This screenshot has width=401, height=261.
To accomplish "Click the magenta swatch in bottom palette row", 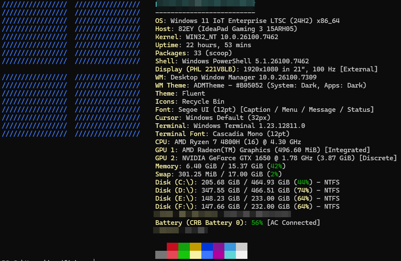I will (x=218, y=255).
